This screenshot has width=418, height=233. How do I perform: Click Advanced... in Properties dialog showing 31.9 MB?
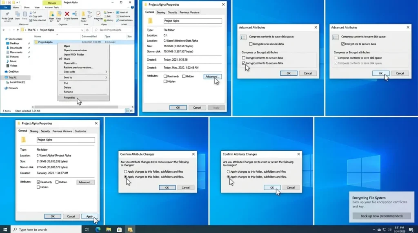coord(85,182)
